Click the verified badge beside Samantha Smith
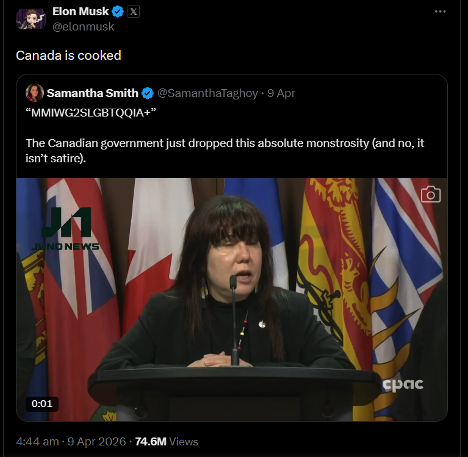This screenshot has width=468, height=457. click(148, 93)
